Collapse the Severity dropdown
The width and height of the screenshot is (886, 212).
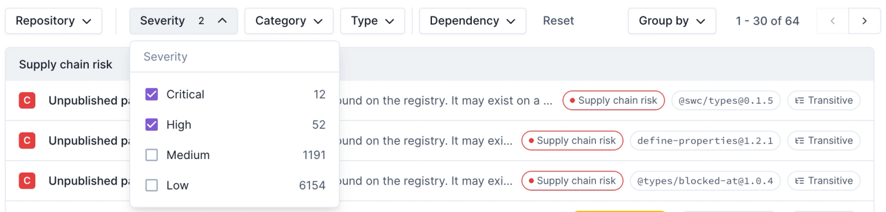click(183, 21)
